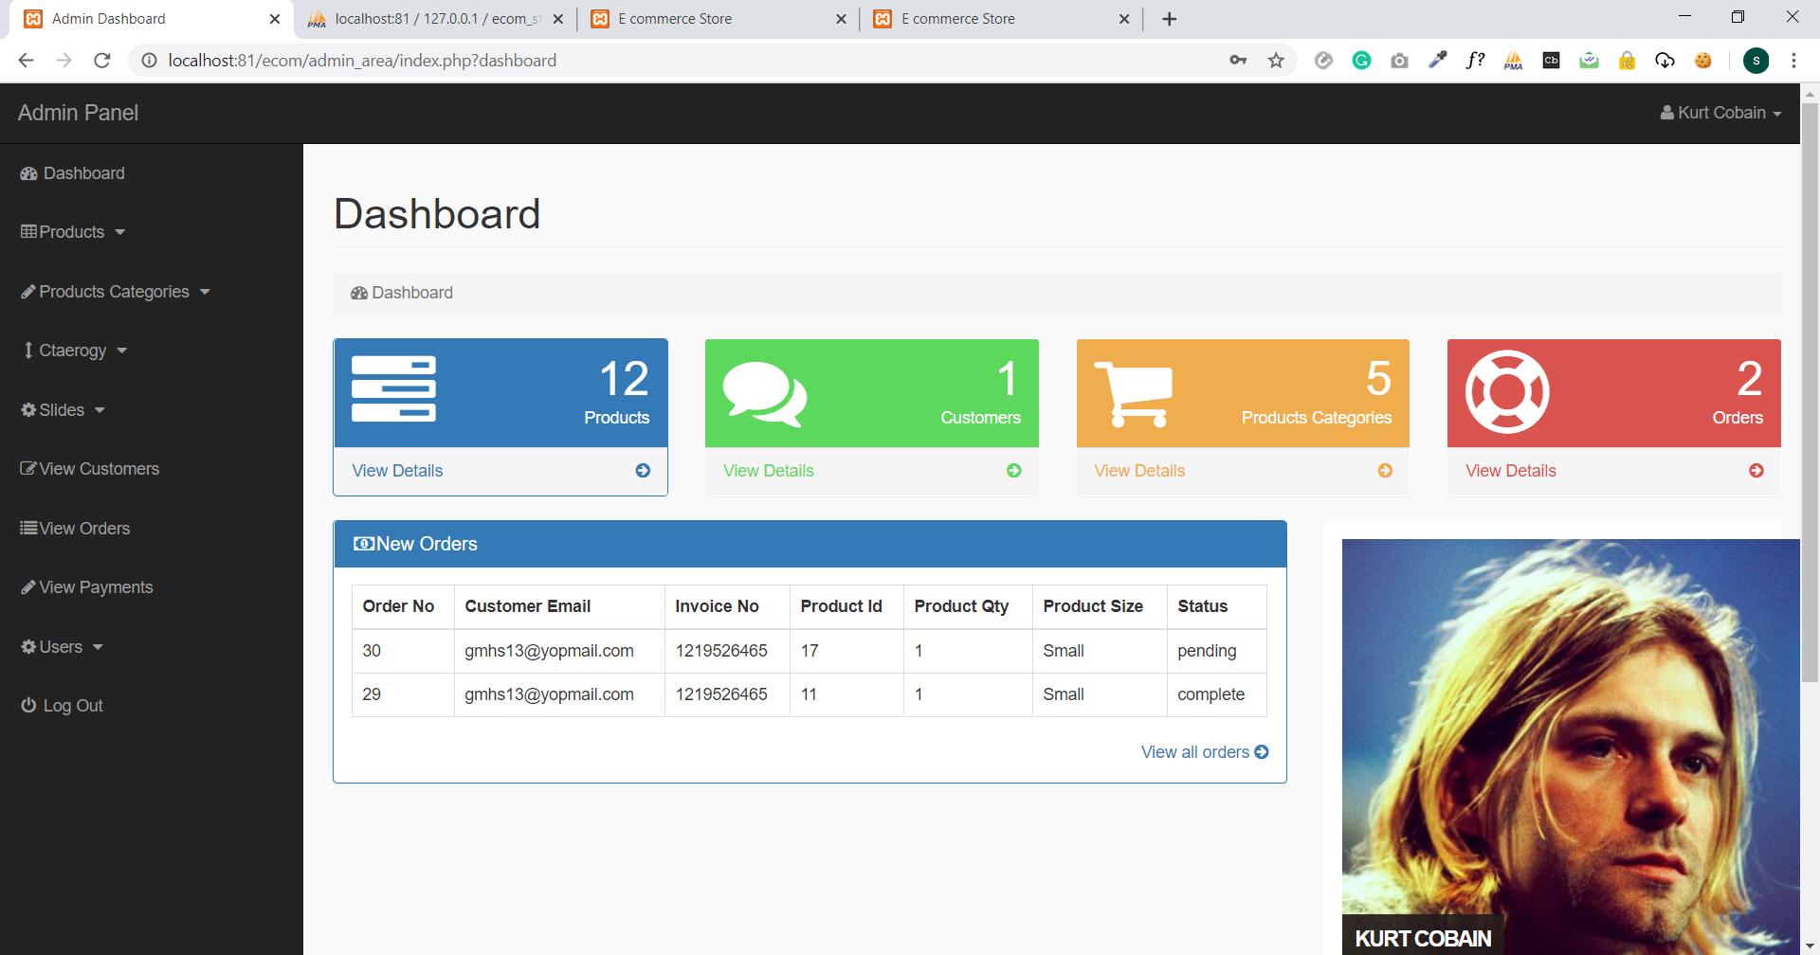1820x955 pixels.
Task: Click the yellow padlock extension icon
Action: click(x=1627, y=61)
